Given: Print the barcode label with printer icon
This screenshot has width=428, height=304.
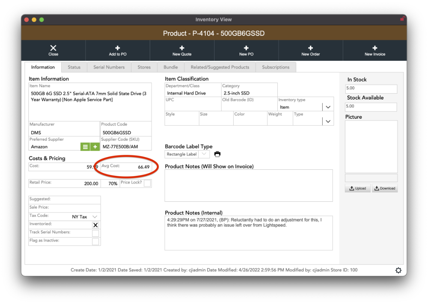Looking at the screenshot, I should (x=217, y=154).
